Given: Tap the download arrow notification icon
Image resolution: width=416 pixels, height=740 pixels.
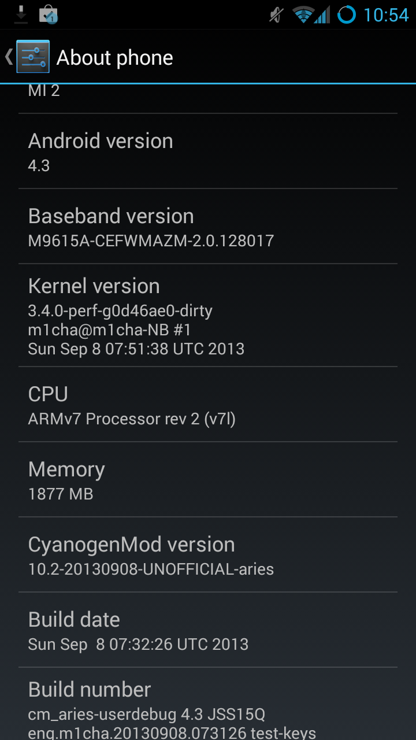Looking at the screenshot, I should pyautogui.click(x=21, y=14).
